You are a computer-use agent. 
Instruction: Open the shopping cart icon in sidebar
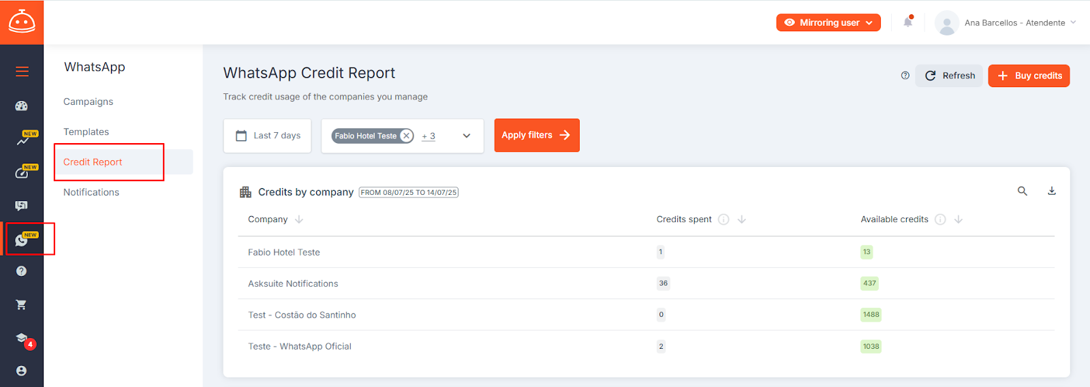(x=22, y=305)
